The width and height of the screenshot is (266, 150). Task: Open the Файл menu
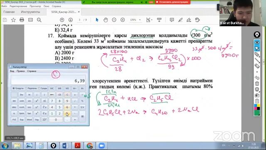click(4, 6)
